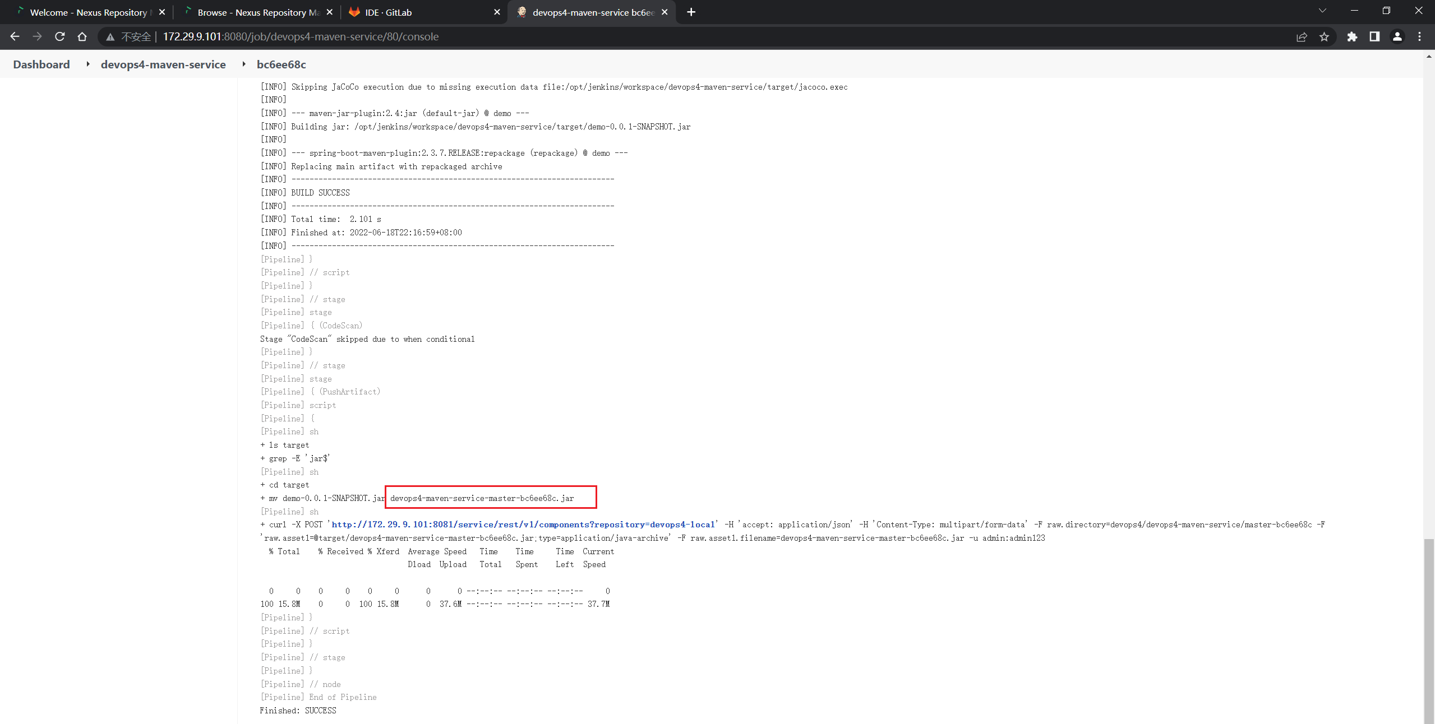Share this page via the share icon

(1302, 36)
